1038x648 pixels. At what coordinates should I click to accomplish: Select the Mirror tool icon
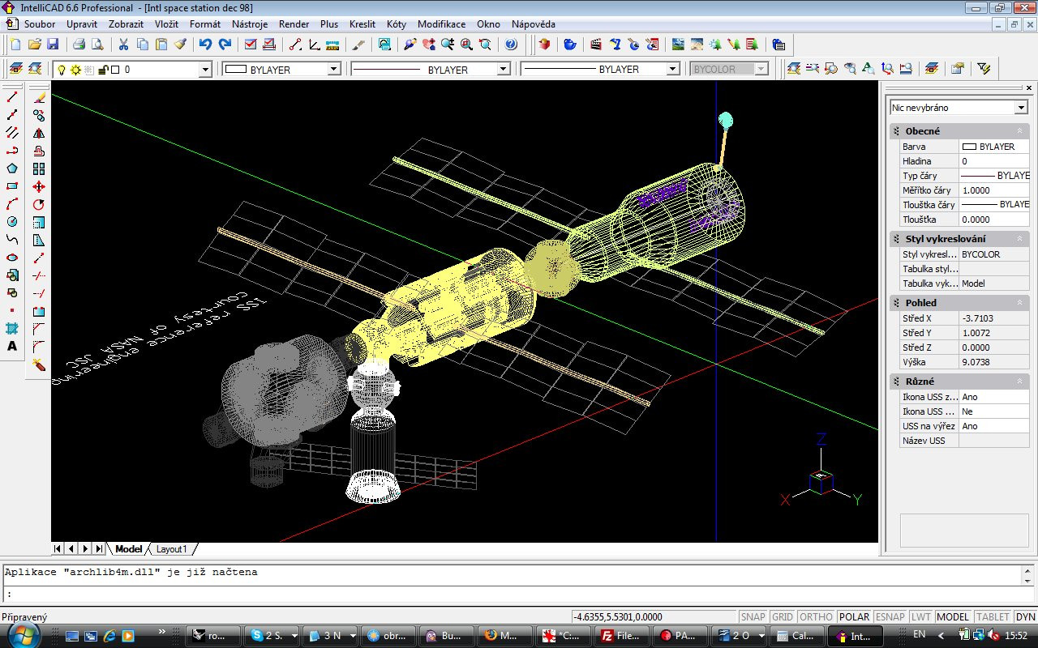(x=38, y=133)
